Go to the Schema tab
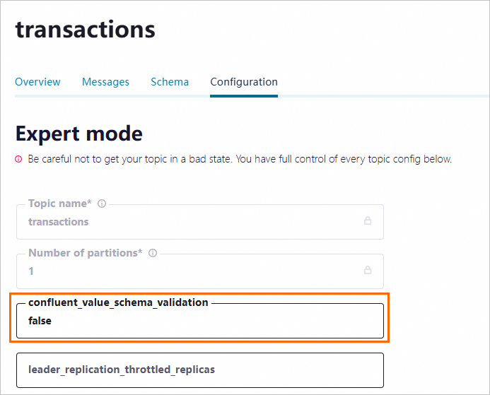 170,82
